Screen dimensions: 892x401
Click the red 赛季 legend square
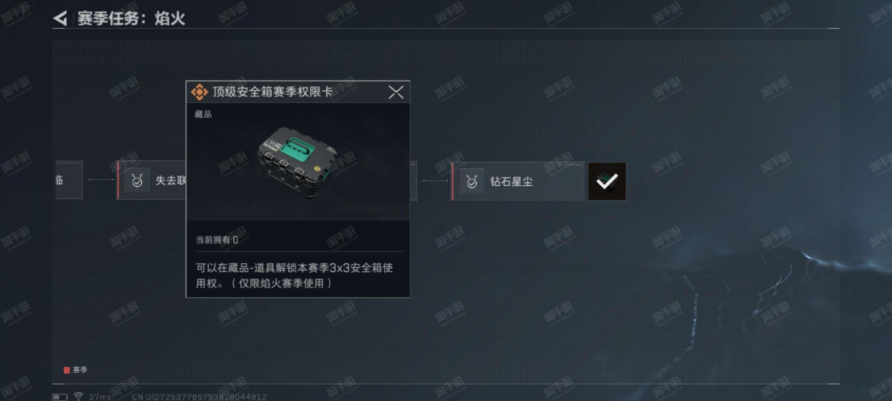[x=67, y=370]
